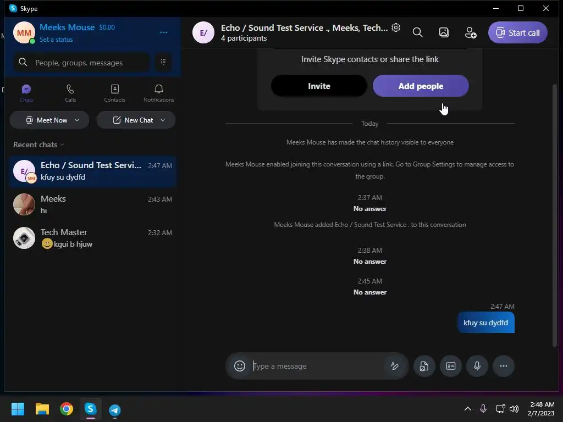Expand the New Chat dropdown arrow
This screenshot has height=422, width=563.
pyautogui.click(x=163, y=120)
